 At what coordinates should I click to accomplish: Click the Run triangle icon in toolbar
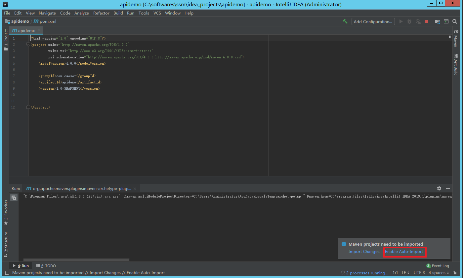point(401,21)
